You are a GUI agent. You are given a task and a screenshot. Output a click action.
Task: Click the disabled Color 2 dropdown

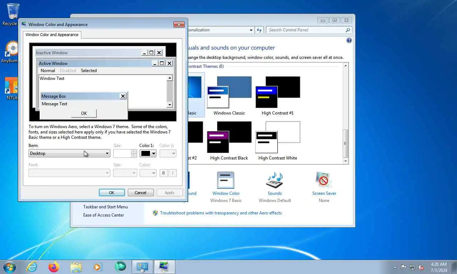(168, 153)
